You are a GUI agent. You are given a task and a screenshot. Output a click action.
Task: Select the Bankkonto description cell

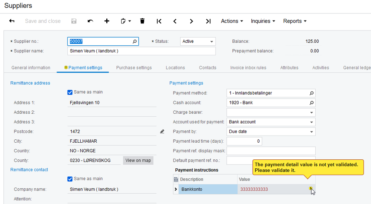tap(208, 190)
